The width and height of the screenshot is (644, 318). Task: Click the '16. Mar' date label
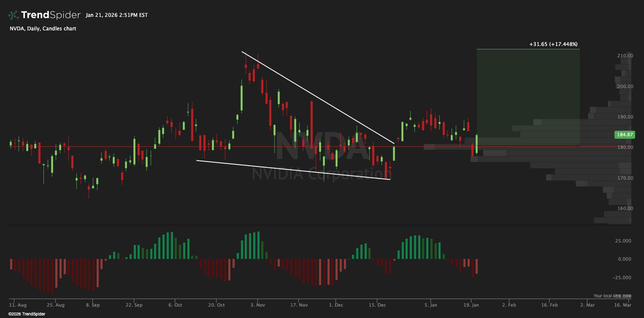(623, 305)
